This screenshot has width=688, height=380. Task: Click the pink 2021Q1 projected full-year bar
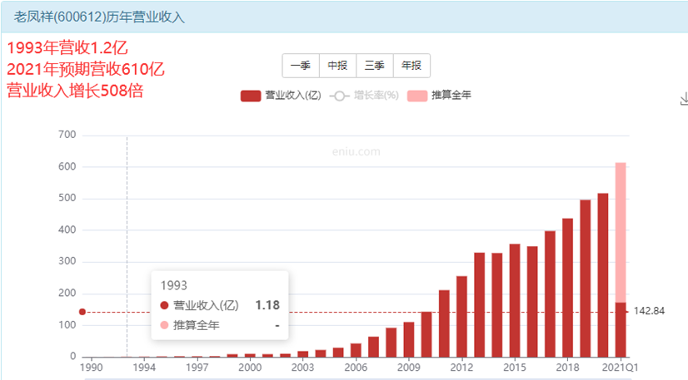coord(621,233)
